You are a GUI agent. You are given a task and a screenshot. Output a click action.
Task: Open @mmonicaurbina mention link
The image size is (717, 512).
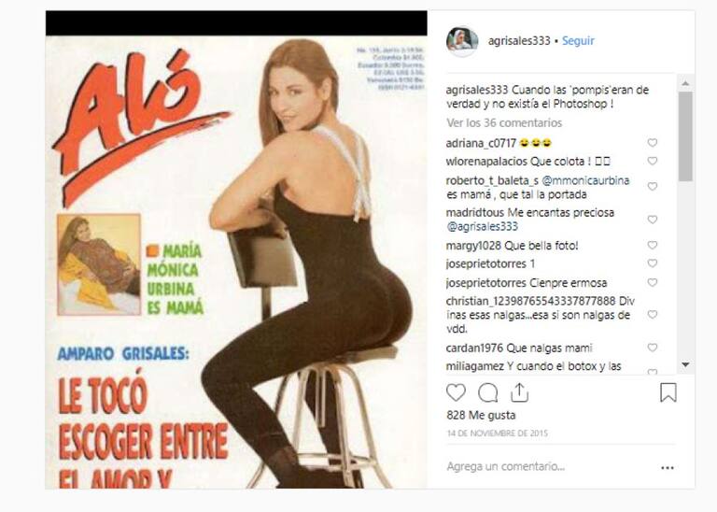(585, 180)
